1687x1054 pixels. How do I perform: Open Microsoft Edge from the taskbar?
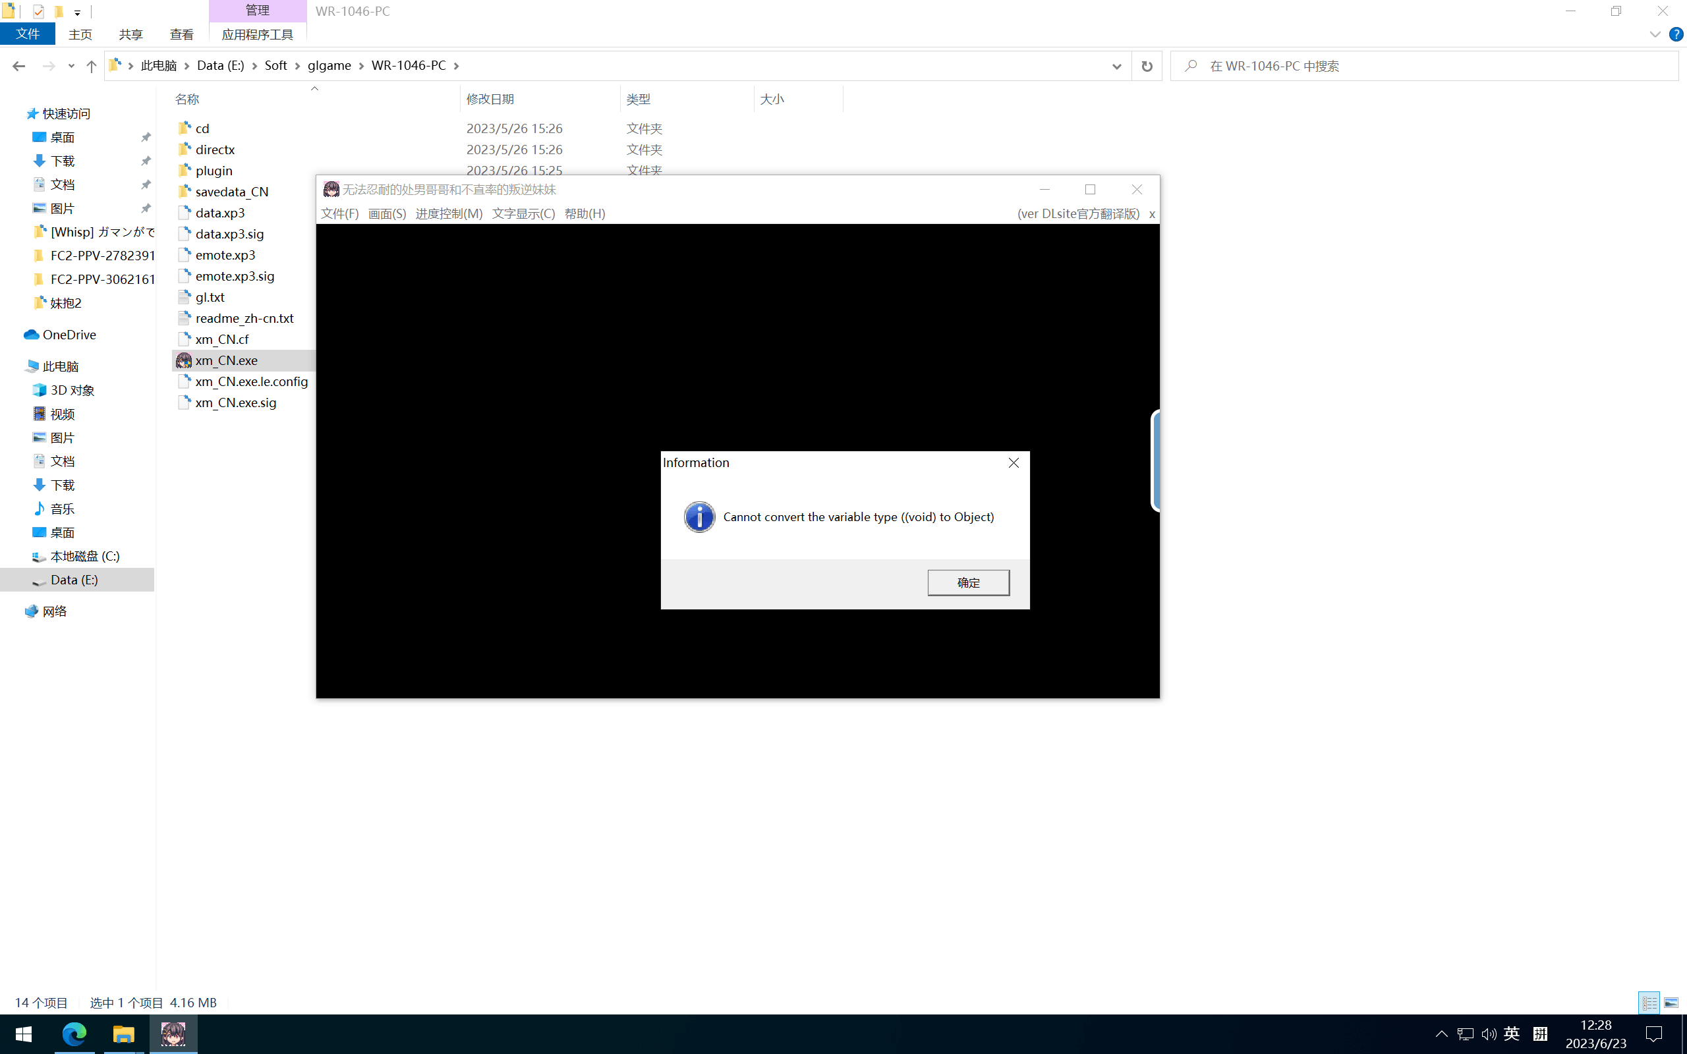tap(74, 1034)
